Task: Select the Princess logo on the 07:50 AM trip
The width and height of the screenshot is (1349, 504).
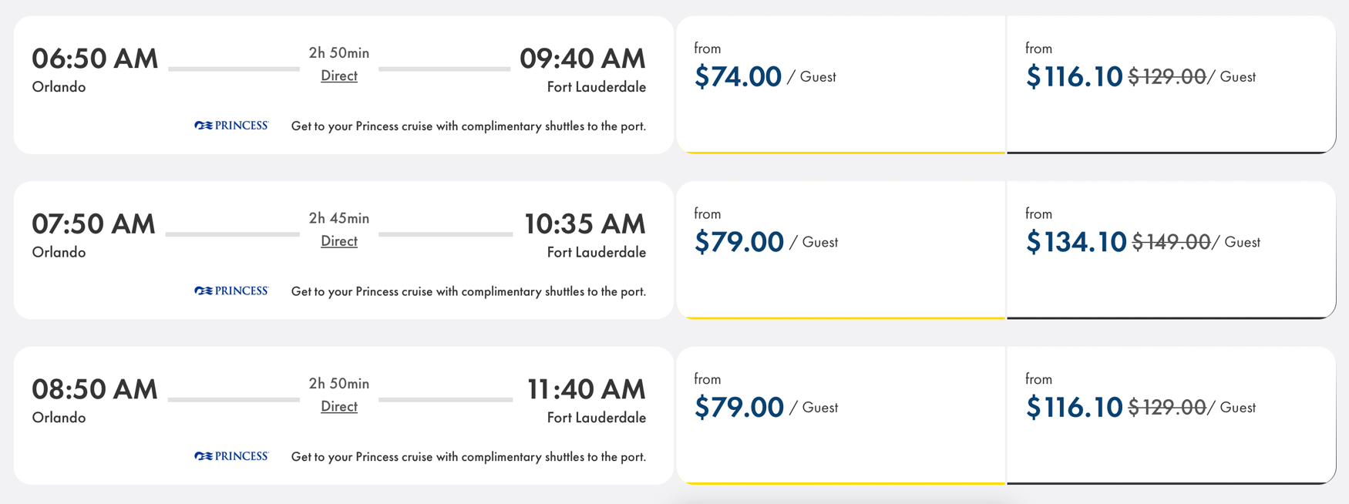Action: [x=230, y=291]
